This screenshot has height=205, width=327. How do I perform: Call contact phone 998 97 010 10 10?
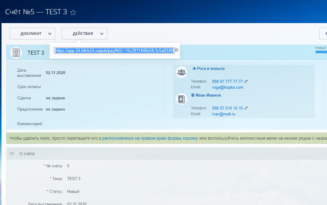tap(227, 108)
